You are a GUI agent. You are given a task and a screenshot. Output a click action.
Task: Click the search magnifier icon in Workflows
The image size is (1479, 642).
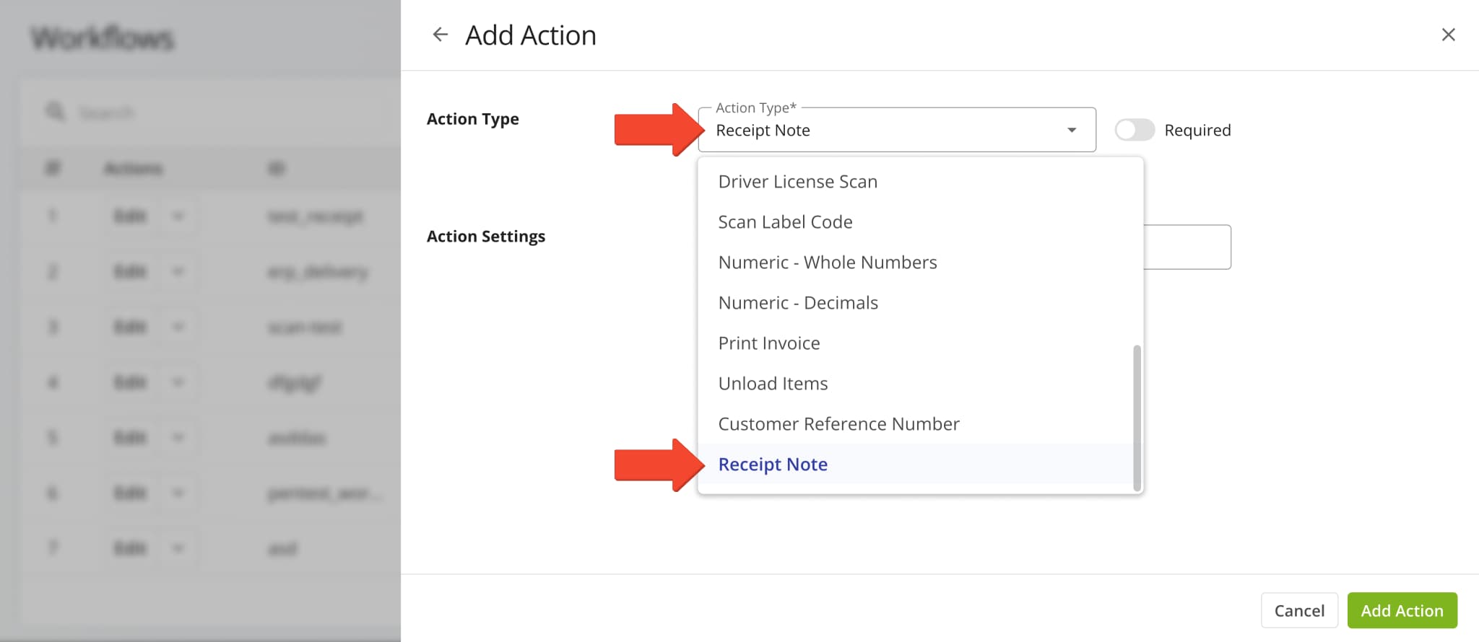coord(55,113)
